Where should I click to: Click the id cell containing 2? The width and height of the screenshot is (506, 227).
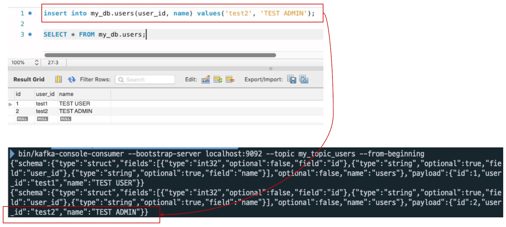coord(17,111)
